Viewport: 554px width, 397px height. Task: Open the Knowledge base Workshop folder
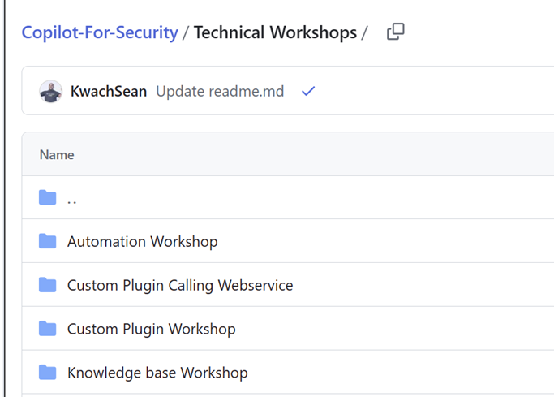tap(157, 373)
